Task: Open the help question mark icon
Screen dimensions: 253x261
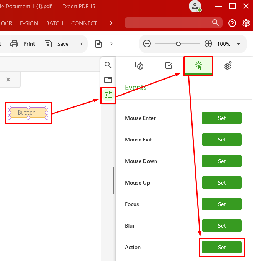Action: point(232,23)
